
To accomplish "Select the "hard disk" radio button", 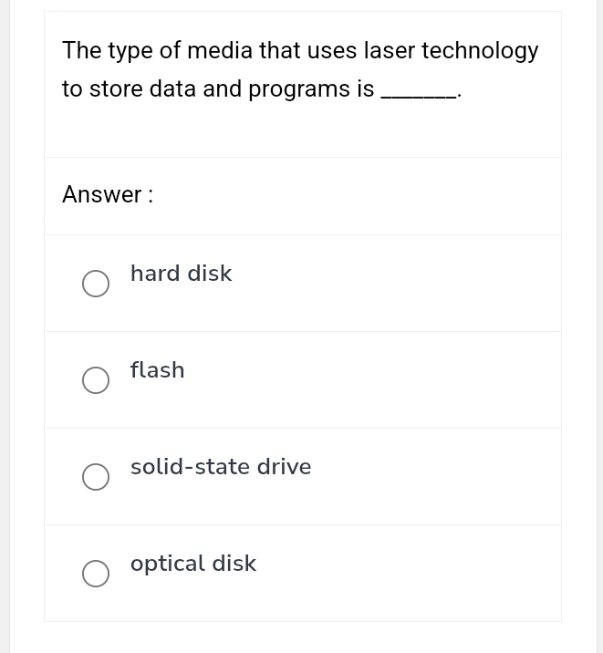I will [96, 284].
